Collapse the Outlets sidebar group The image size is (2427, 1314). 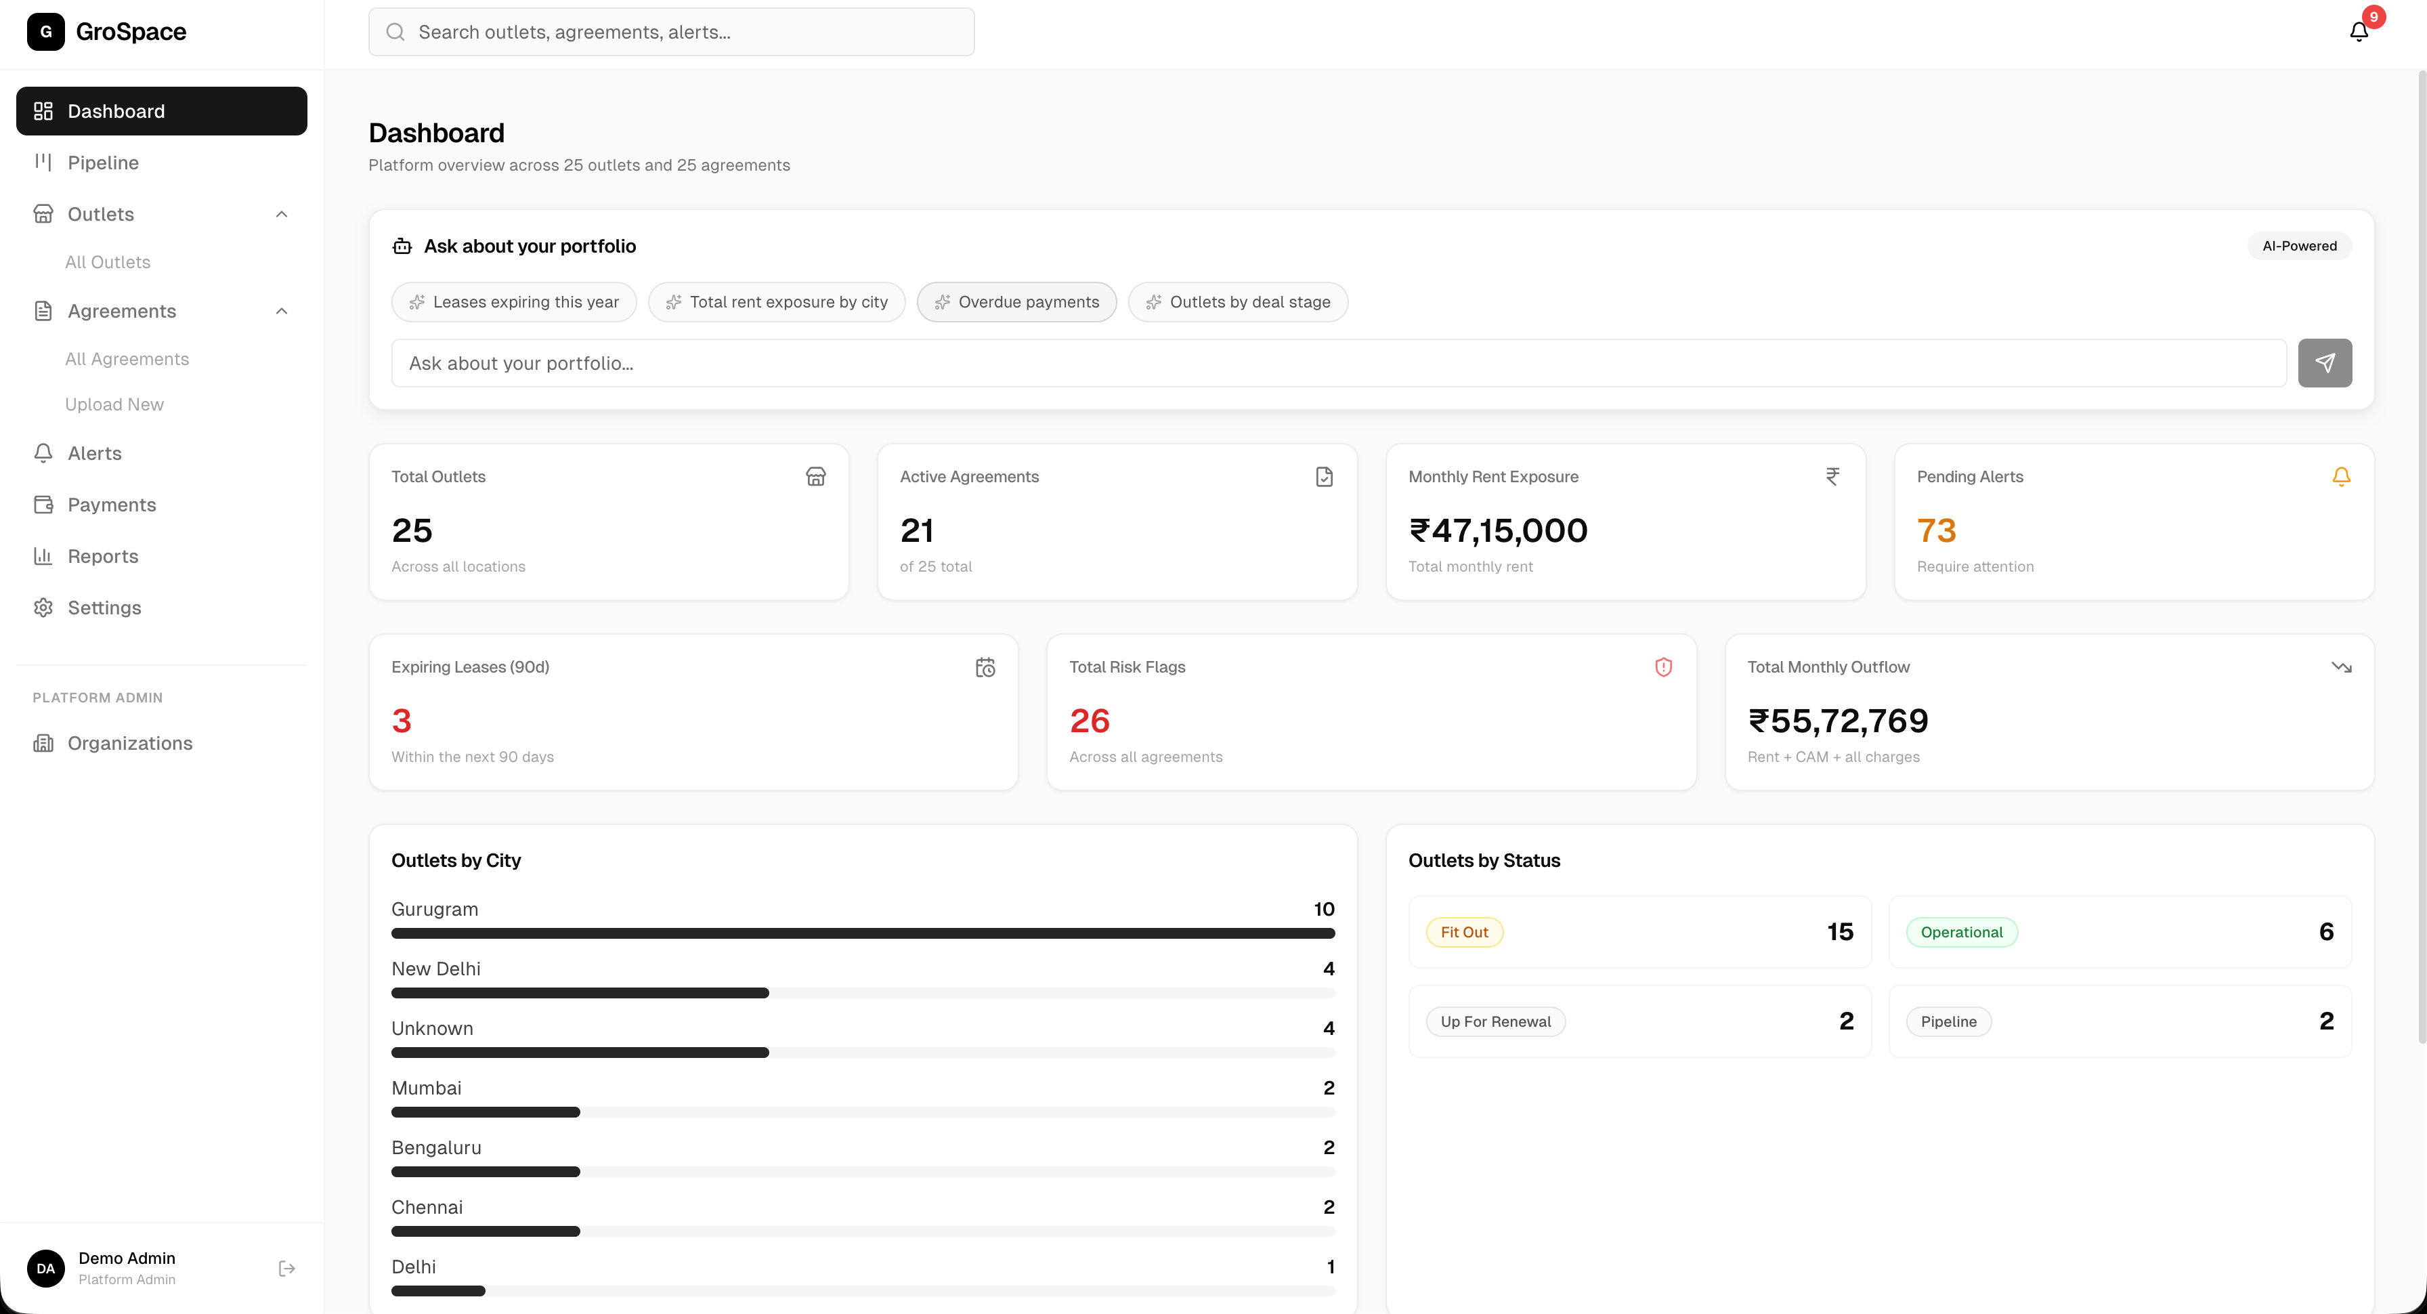[281, 214]
